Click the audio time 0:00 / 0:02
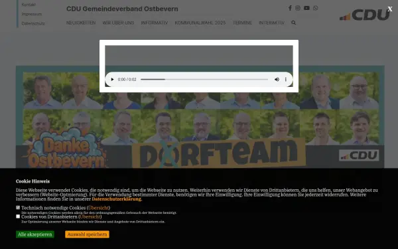The height and width of the screenshot is (249, 398). (127, 80)
